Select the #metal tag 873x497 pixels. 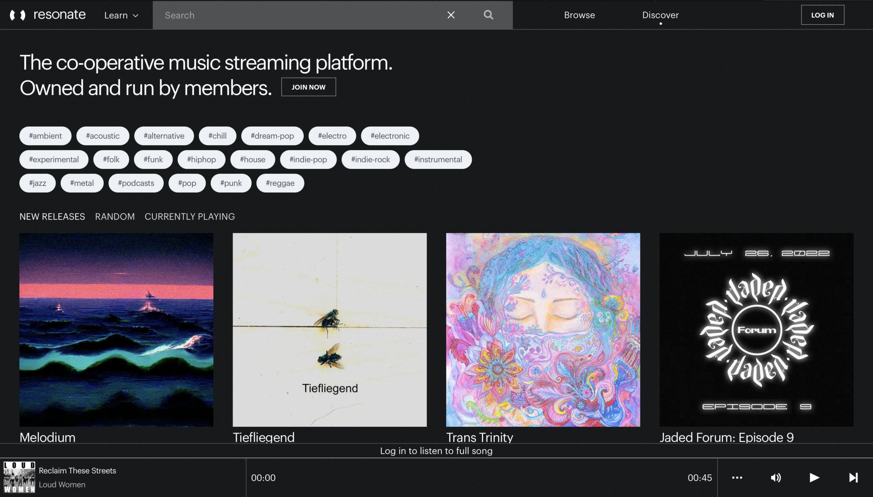pos(82,183)
